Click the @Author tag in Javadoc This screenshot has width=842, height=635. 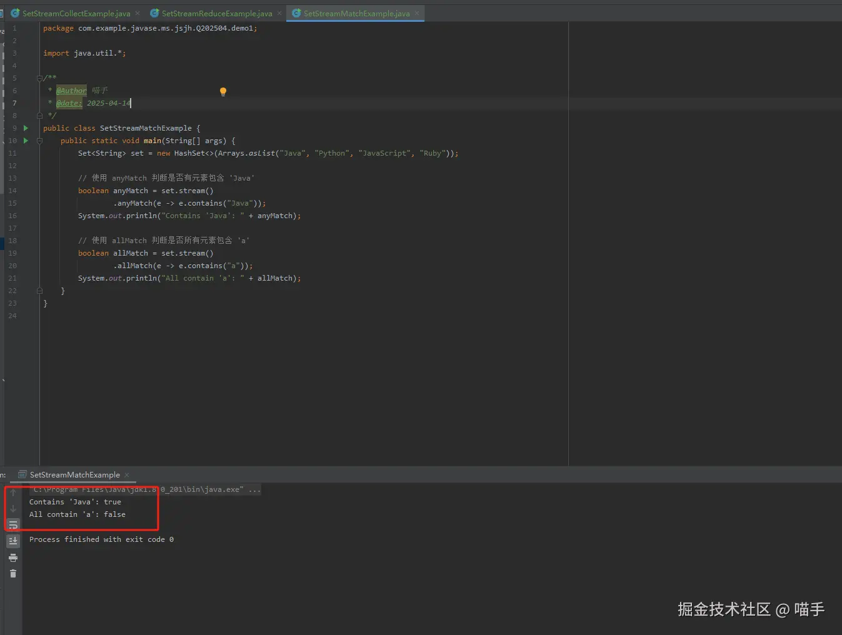(x=71, y=91)
